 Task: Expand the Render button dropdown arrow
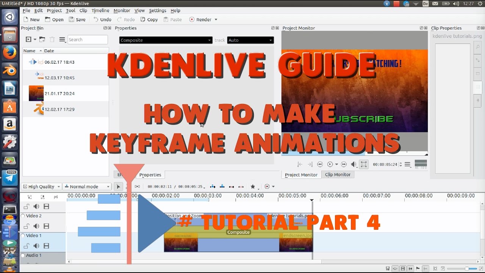click(x=216, y=20)
